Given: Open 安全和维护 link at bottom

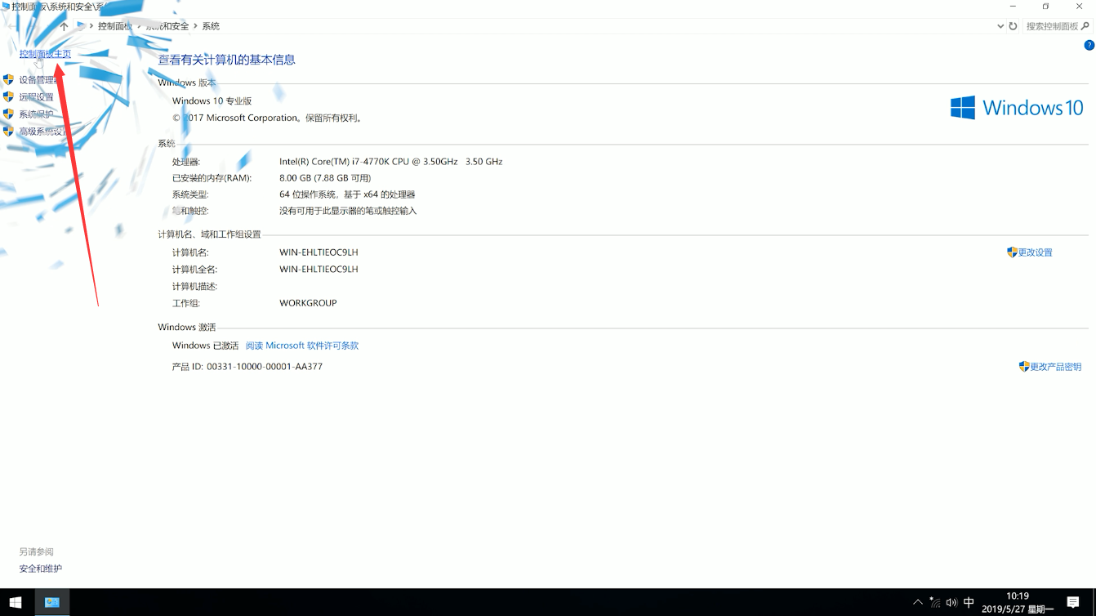Looking at the screenshot, I should (41, 569).
